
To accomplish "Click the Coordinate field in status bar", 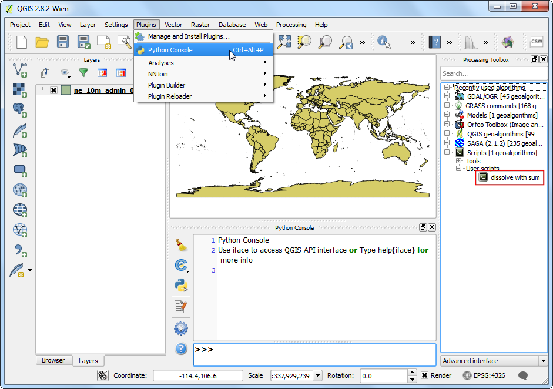I will pyautogui.click(x=198, y=375).
